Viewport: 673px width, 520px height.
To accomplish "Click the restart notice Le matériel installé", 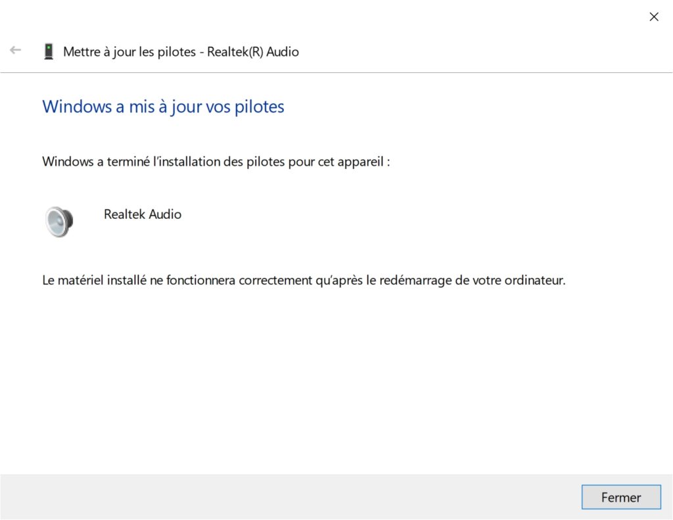I will click(x=304, y=281).
